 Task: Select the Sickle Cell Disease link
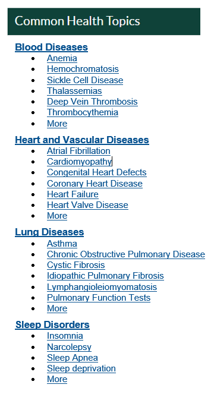pyautogui.click(x=85, y=80)
